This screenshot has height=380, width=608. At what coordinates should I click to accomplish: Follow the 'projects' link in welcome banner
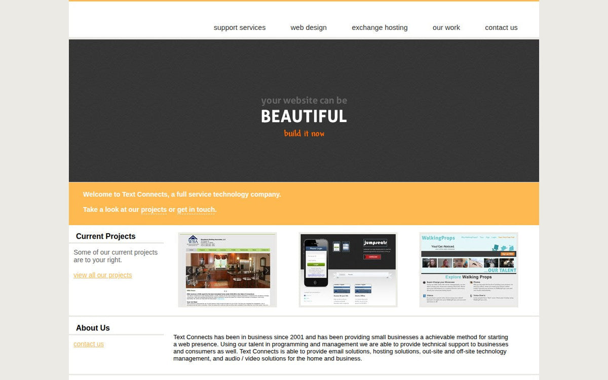[154, 210]
